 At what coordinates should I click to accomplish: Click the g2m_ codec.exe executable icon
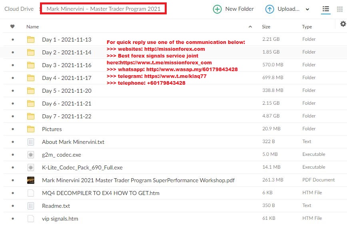click(31, 155)
